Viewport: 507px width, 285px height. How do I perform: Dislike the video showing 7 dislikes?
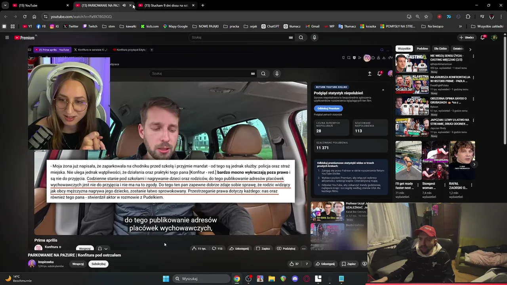307,264
